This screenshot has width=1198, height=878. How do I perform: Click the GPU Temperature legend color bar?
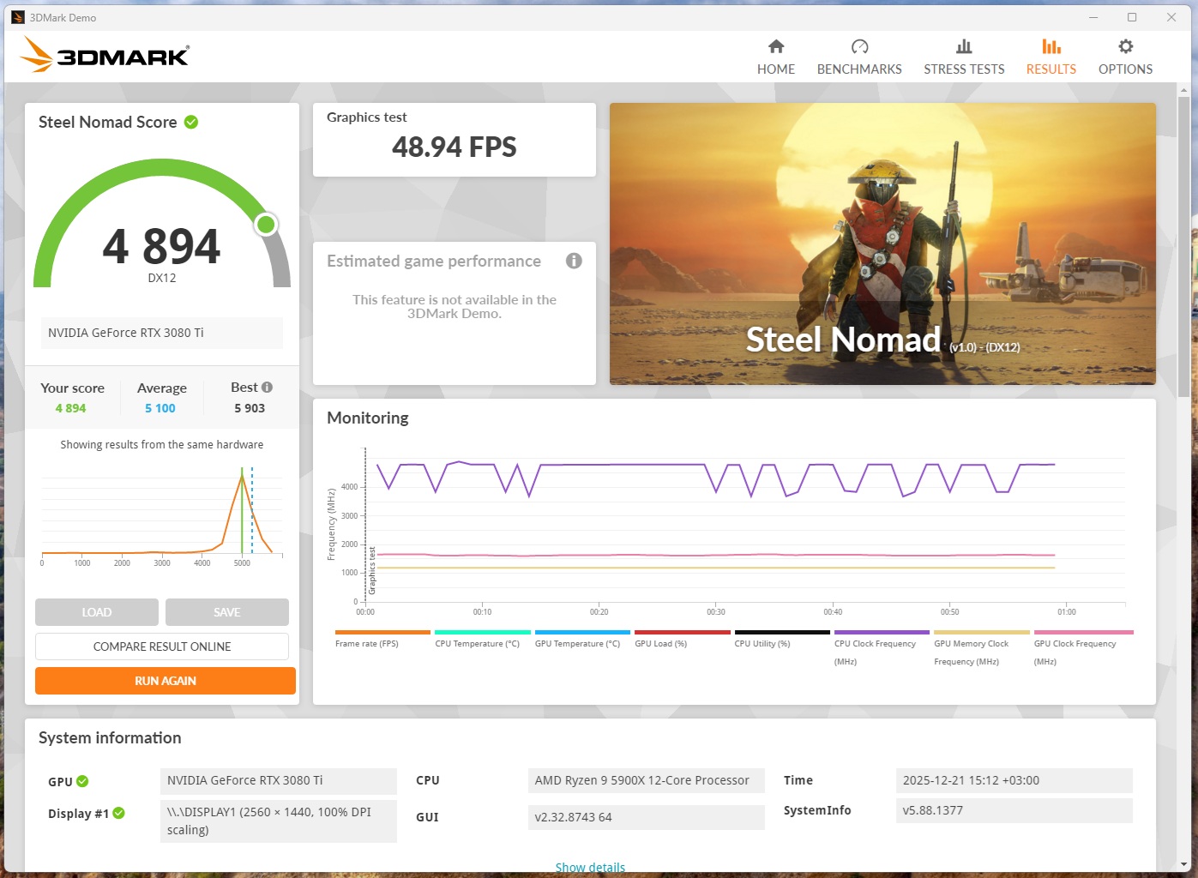[582, 633]
